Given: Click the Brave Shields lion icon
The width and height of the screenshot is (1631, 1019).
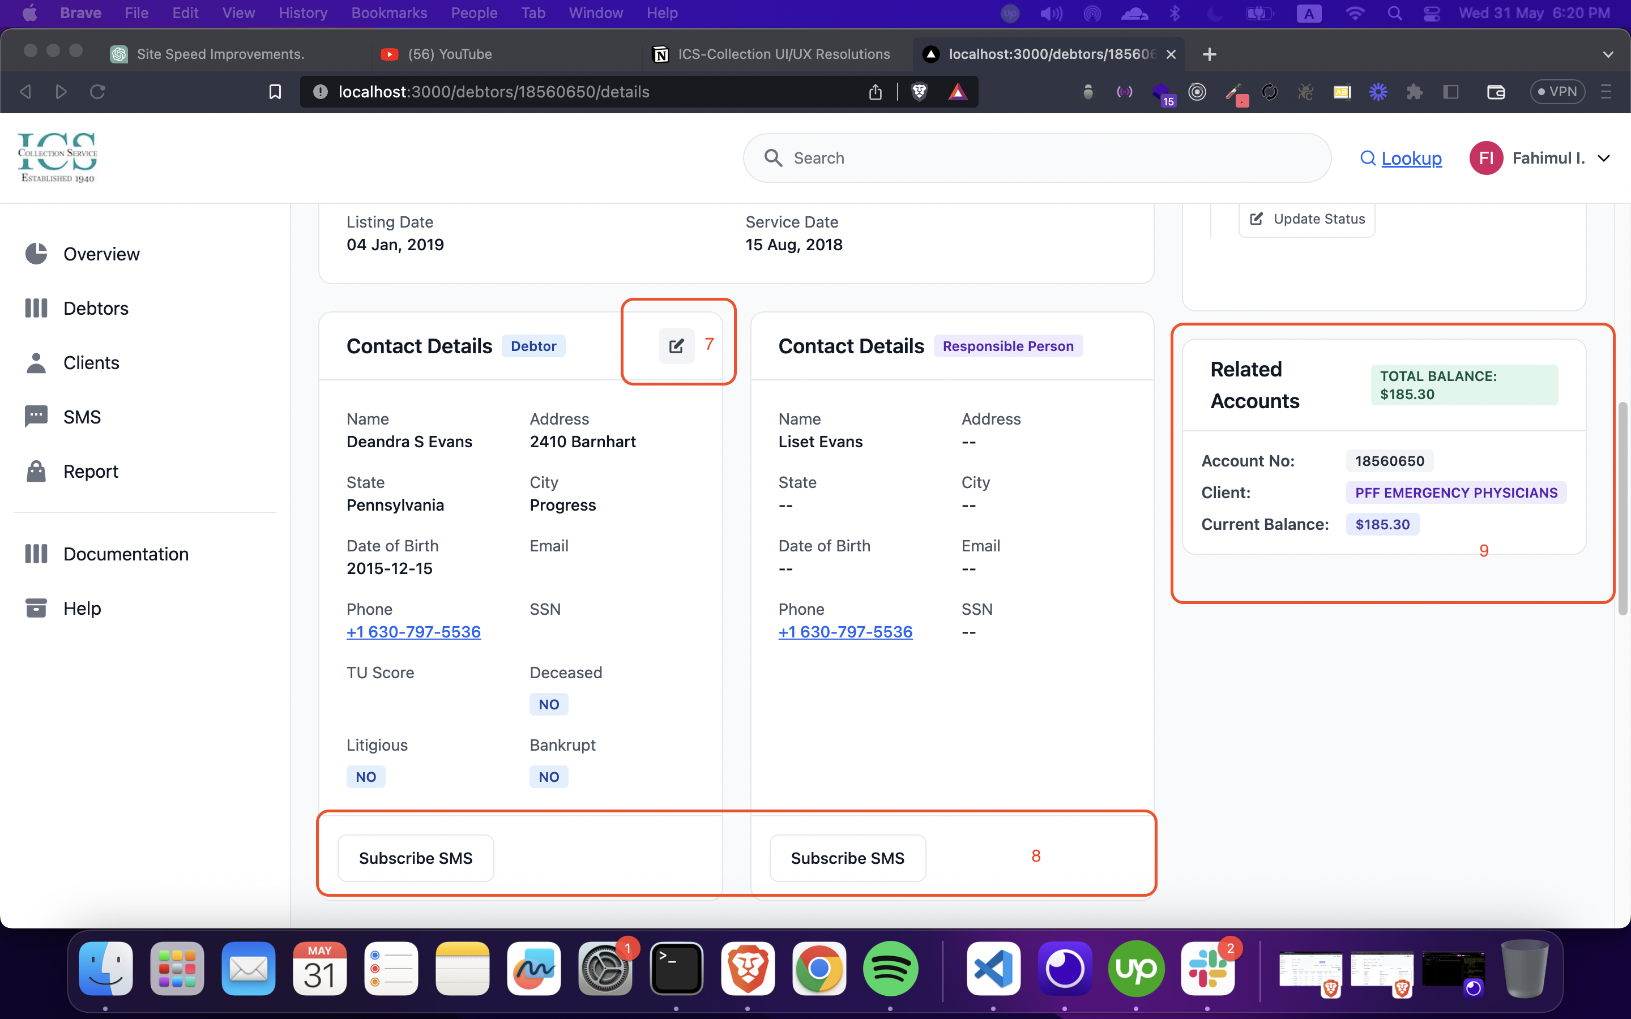Looking at the screenshot, I should [x=919, y=92].
